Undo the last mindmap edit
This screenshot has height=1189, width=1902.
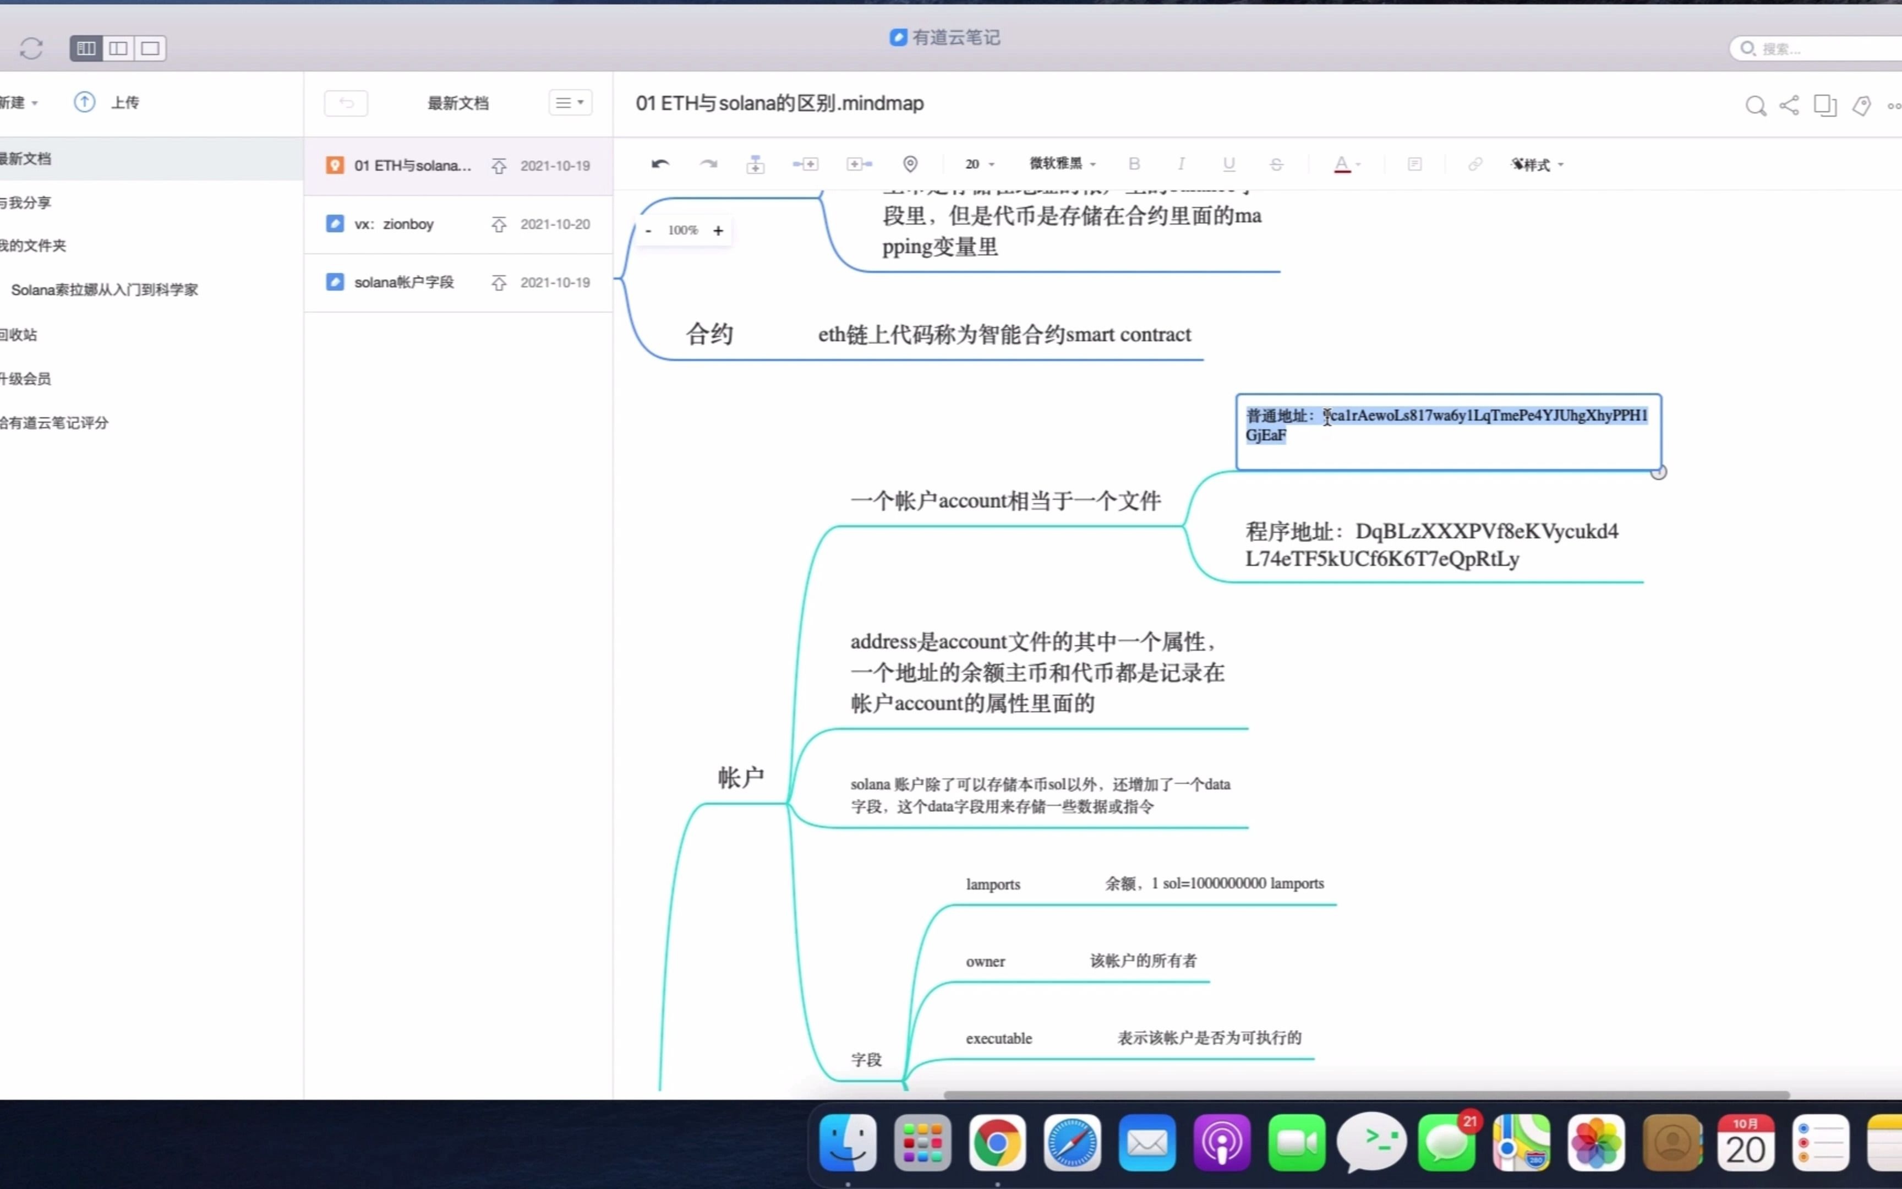[660, 163]
